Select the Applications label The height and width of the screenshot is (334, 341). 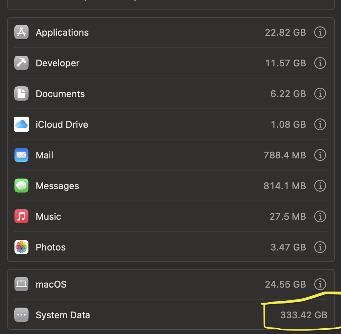point(62,32)
